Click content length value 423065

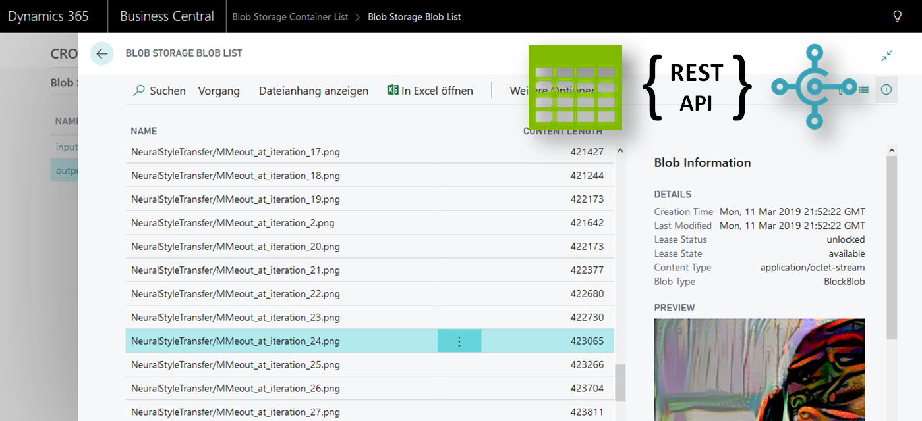coord(587,341)
